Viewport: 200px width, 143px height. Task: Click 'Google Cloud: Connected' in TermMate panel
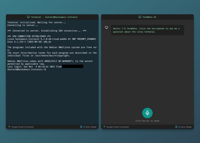[117, 127]
